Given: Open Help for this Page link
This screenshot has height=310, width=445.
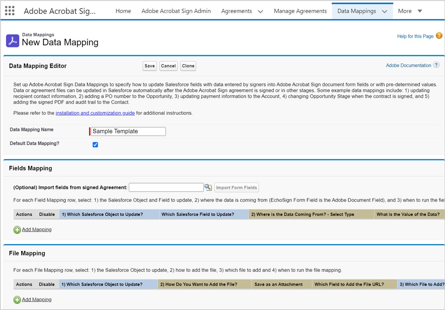Looking at the screenshot, I should (415, 36).
